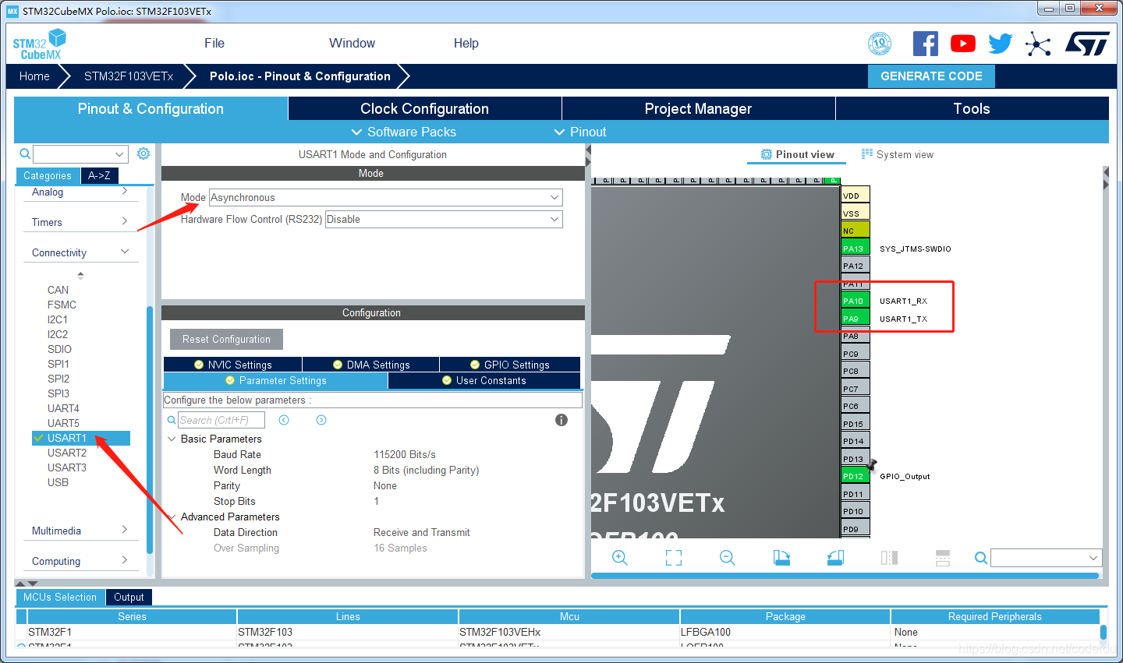
Task: Open the YouTube icon link
Action: point(963,44)
